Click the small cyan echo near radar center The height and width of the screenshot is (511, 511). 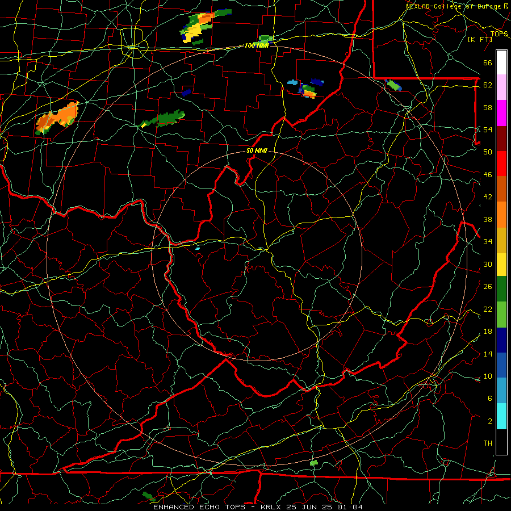(x=198, y=249)
